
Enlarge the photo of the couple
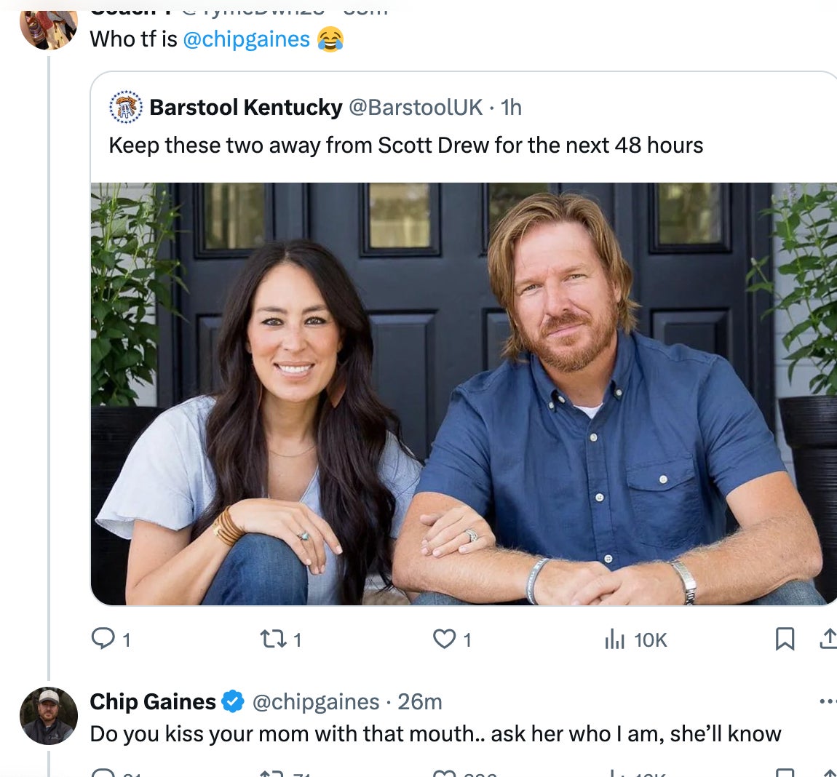[464, 393]
